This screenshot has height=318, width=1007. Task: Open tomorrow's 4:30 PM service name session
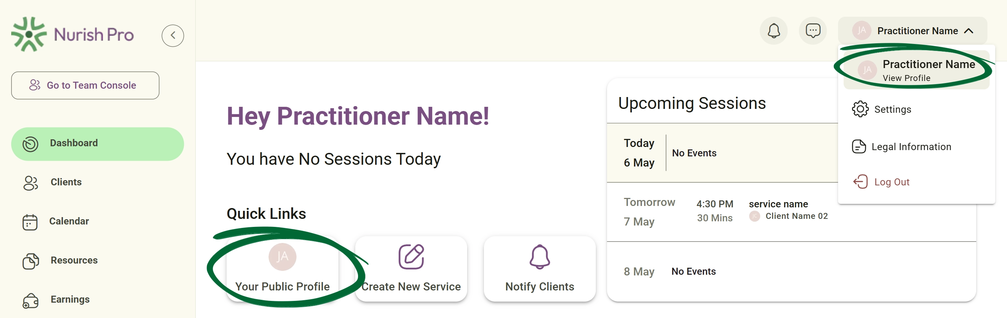(791, 212)
